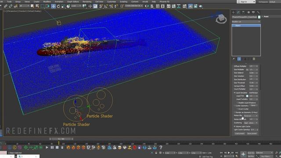Viewport: 281px width, 158px height.
Task: Click the trash icon in Phoenix toolbar
Action: coord(62,147)
